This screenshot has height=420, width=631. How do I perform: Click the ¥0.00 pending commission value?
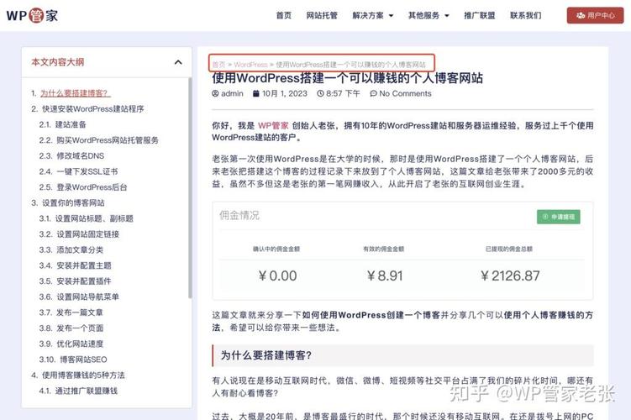click(x=277, y=276)
